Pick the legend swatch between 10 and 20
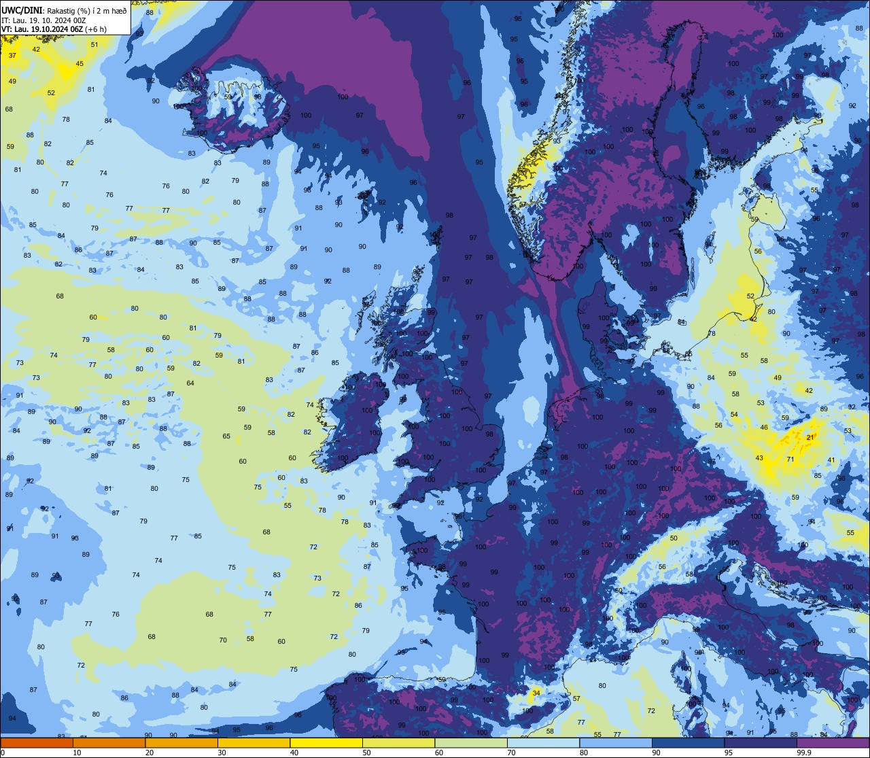 click(x=109, y=742)
